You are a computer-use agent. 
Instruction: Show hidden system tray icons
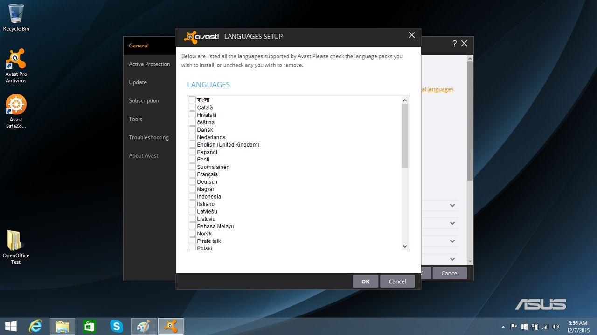click(x=503, y=327)
